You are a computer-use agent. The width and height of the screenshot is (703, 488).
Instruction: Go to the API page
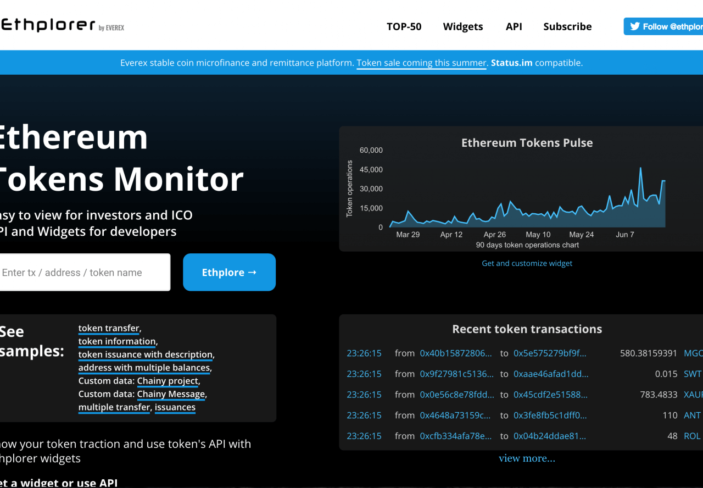coord(514,26)
